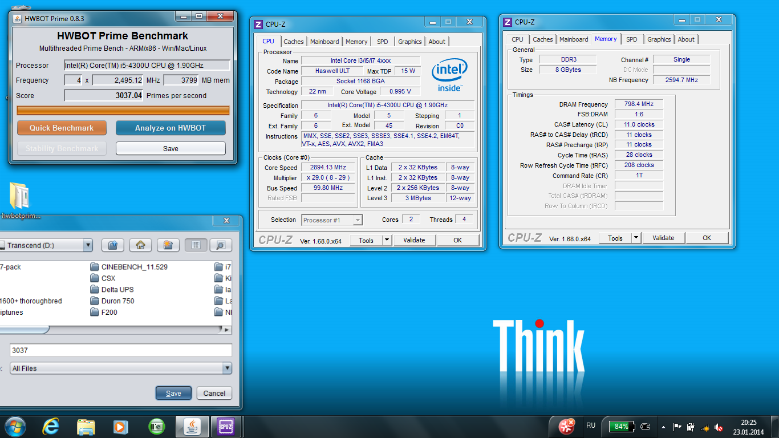The height and width of the screenshot is (438, 779).
Task: Open Graphics tab in Memory window
Action: (659, 39)
